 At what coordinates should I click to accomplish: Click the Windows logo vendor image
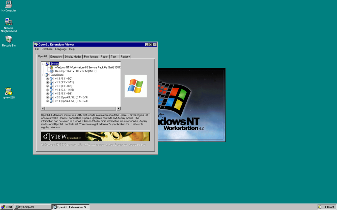pos(135,86)
